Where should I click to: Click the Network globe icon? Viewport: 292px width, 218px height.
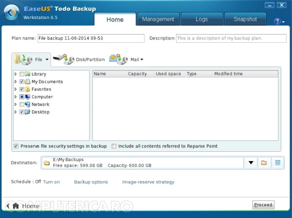click(x=28, y=105)
